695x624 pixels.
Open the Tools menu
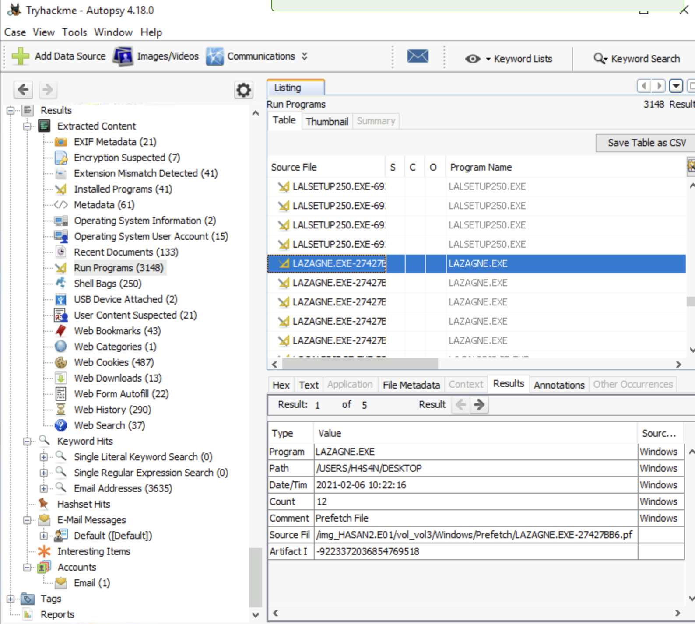point(74,32)
